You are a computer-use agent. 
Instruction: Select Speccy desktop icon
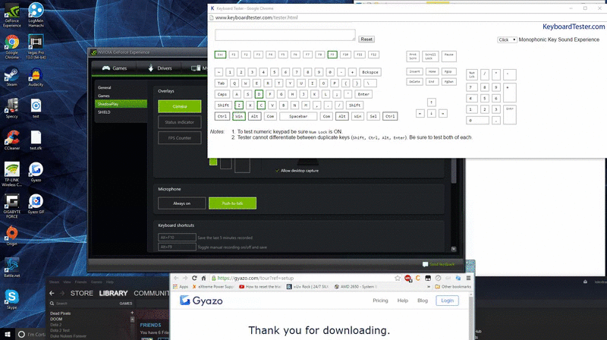point(11,109)
